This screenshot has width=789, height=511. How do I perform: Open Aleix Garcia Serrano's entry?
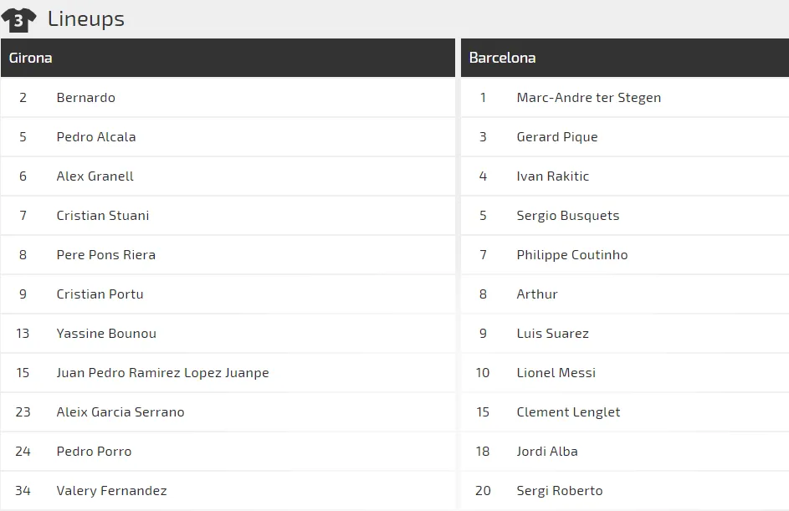(120, 412)
